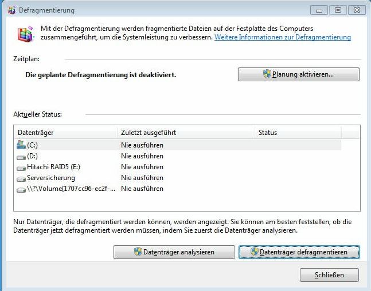Select the (D:) row label
371x291 pixels.
(x=33, y=156)
